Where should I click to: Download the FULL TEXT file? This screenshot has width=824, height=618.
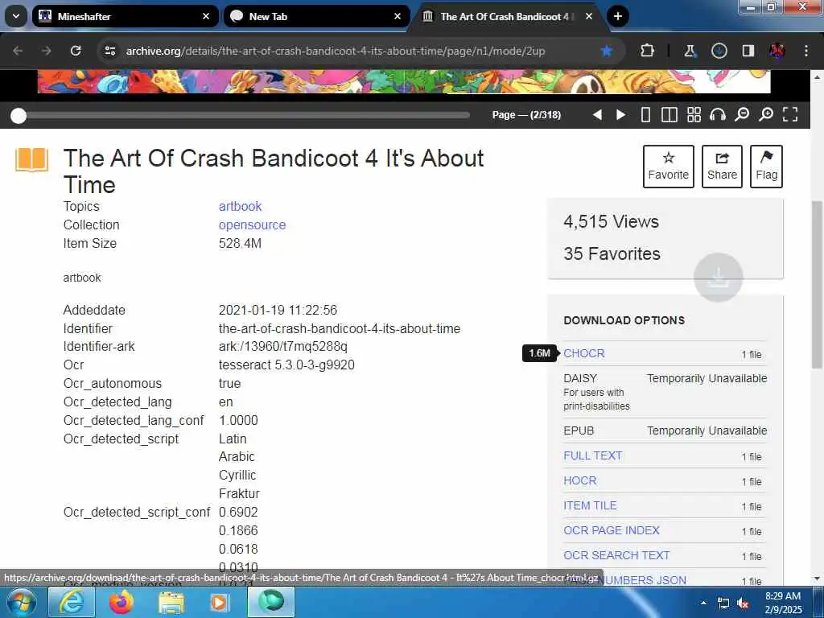click(593, 455)
